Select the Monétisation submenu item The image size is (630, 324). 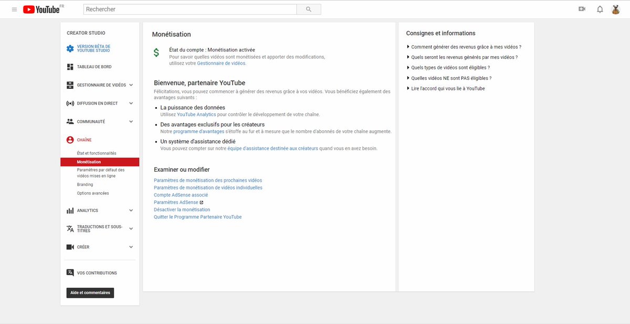(x=100, y=162)
